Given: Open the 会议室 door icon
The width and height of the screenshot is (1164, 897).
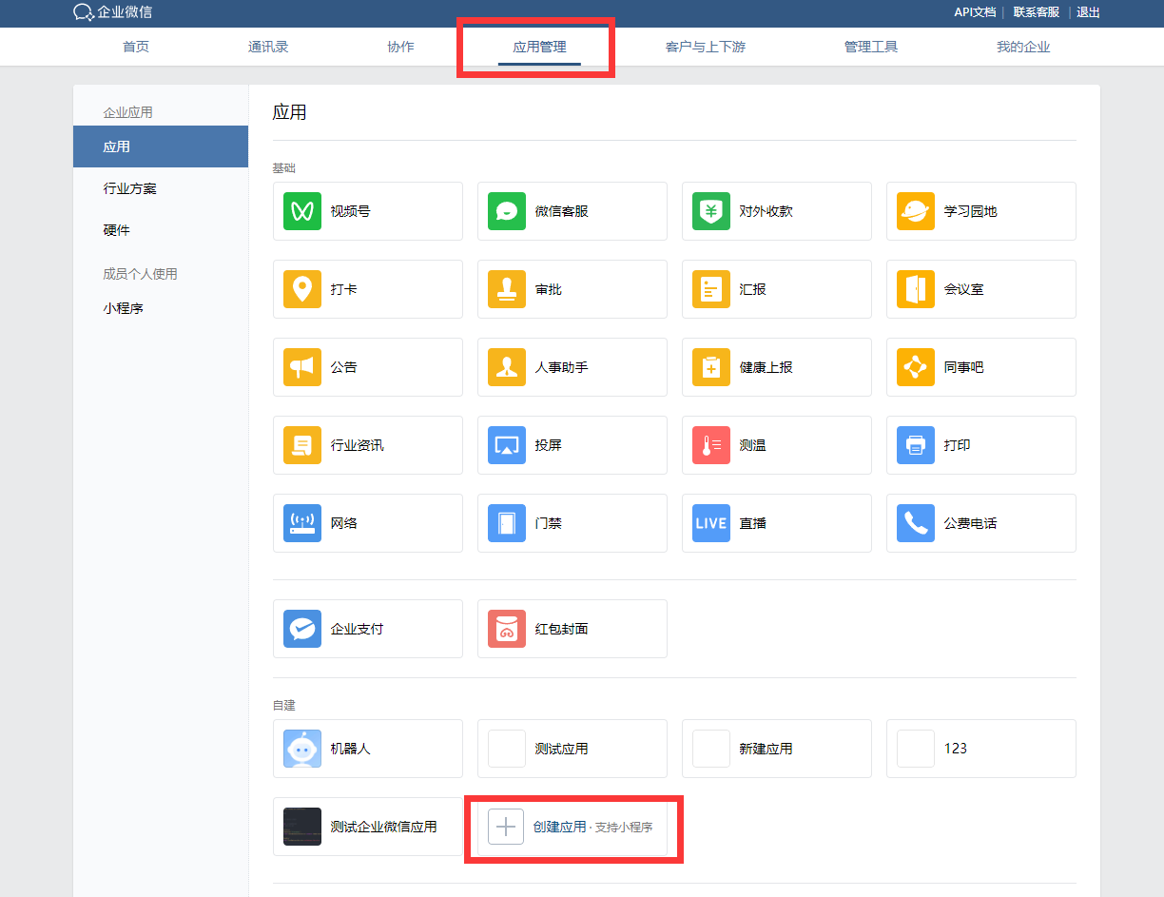Looking at the screenshot, I should [x=916, y=289].
